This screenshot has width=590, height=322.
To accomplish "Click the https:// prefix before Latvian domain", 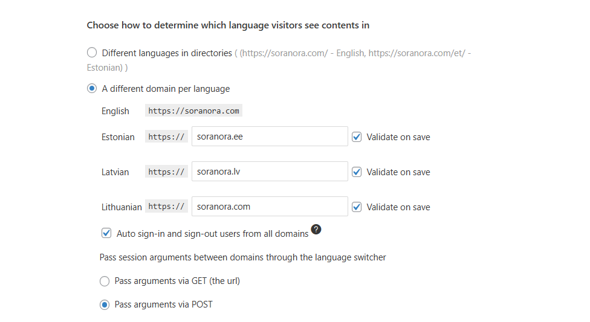I will (x=166, y=172).
